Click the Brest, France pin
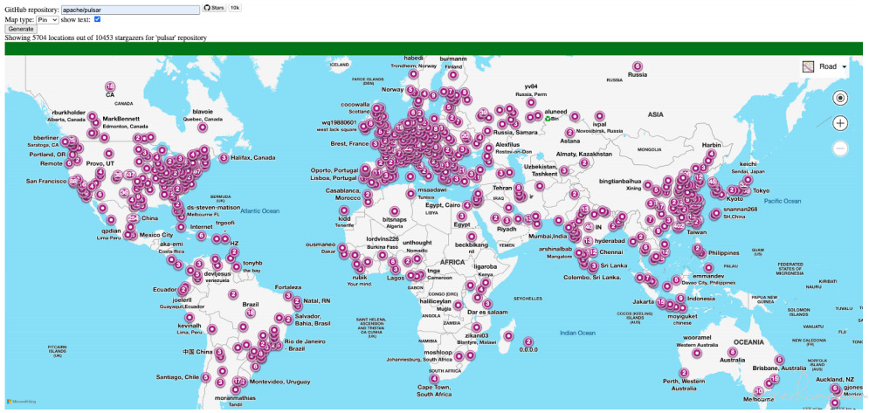869x413 pixels. (376, 143)
